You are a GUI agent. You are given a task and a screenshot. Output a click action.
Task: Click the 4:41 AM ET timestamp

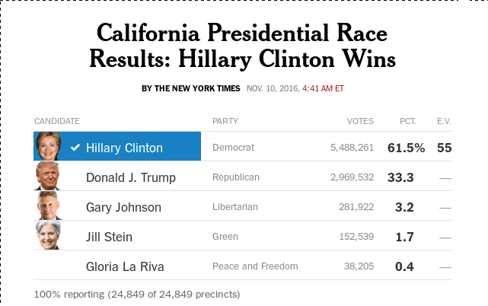324,88
